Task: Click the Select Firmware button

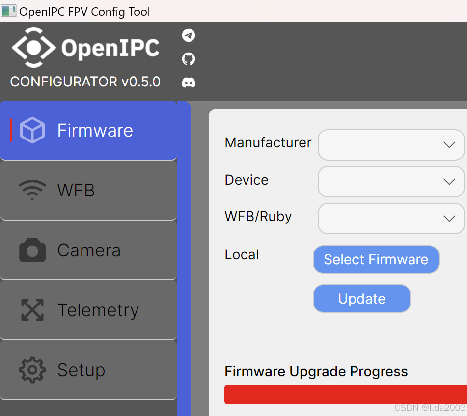Action: point(376,259)
